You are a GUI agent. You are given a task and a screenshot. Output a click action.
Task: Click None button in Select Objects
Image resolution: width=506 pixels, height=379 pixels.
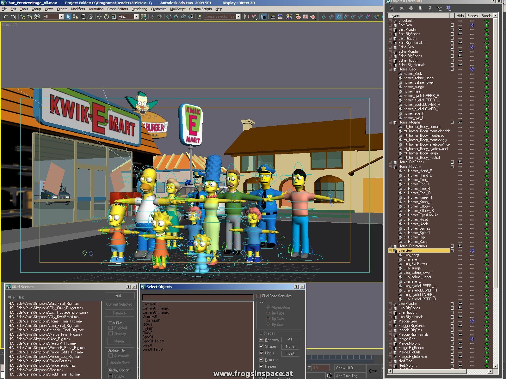290,346
